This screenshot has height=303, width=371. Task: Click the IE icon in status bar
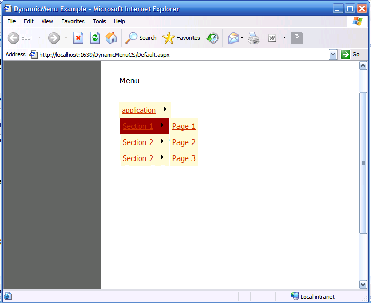click(8, 296)
